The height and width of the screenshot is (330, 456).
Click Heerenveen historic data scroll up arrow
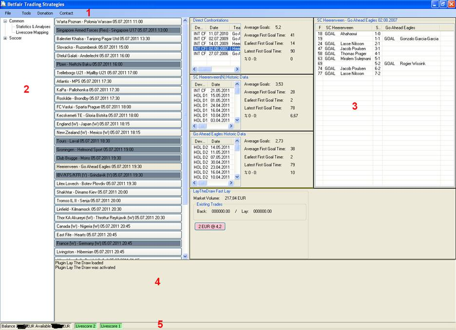click(x=237, y=84)
